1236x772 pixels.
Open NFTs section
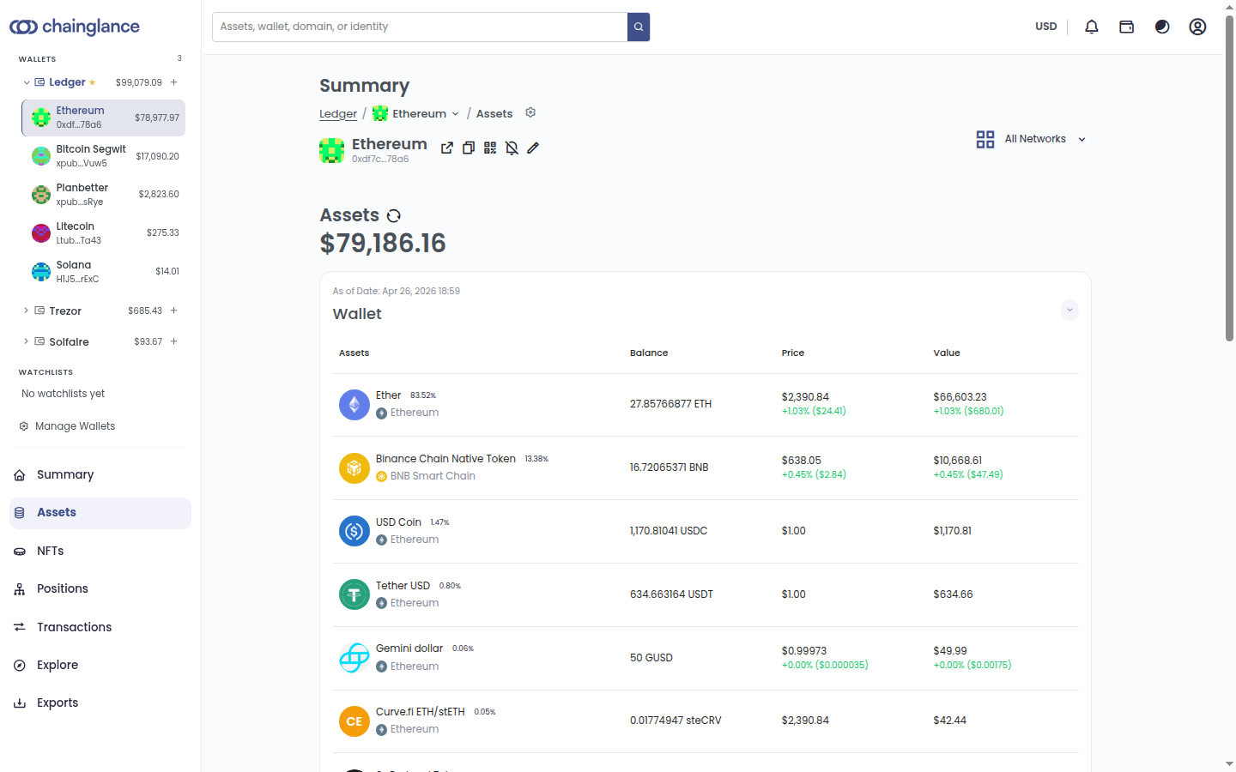tap(100, 551)
